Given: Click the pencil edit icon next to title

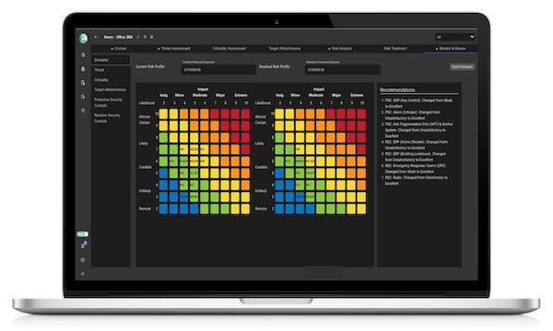Looking at the screenshot, I should pyautogui.click(x=138, y=37).
